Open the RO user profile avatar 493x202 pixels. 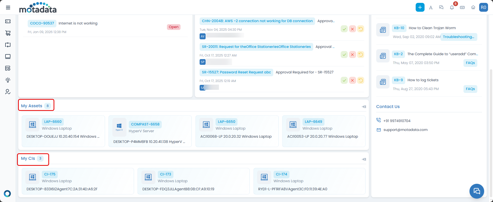point(484,7)
